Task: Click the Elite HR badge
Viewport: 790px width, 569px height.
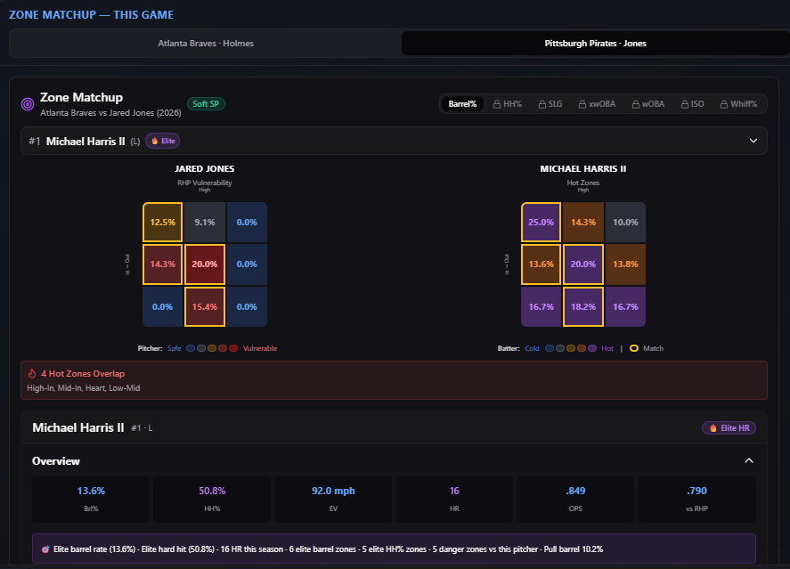Action: coord(729,428)
